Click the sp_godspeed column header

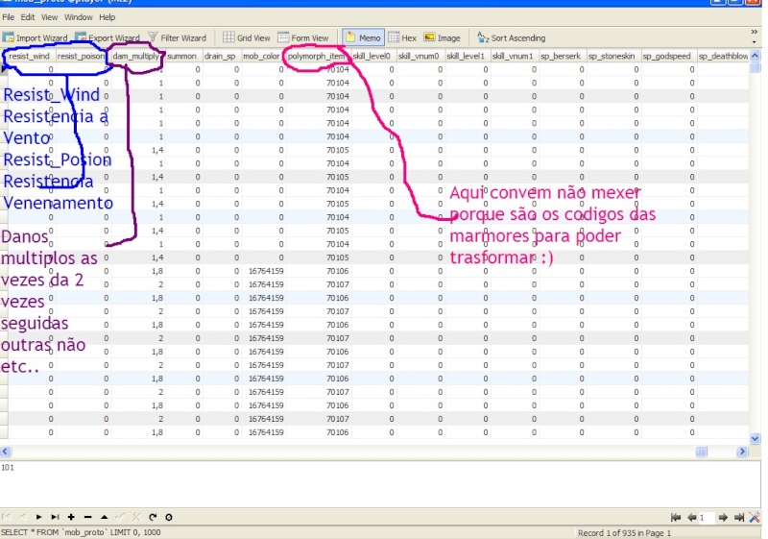[x=668, y=57]
